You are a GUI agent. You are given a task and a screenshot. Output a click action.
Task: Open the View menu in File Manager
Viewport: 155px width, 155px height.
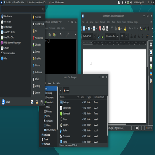(50, 83)
